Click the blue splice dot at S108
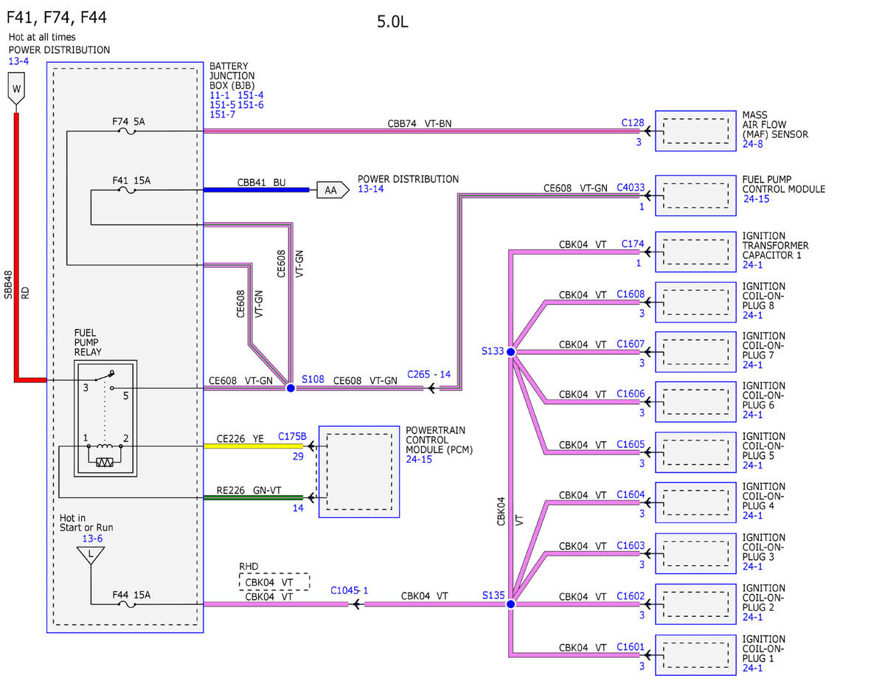Viewport: 885px width, 684px height. [x=291, y=388]
